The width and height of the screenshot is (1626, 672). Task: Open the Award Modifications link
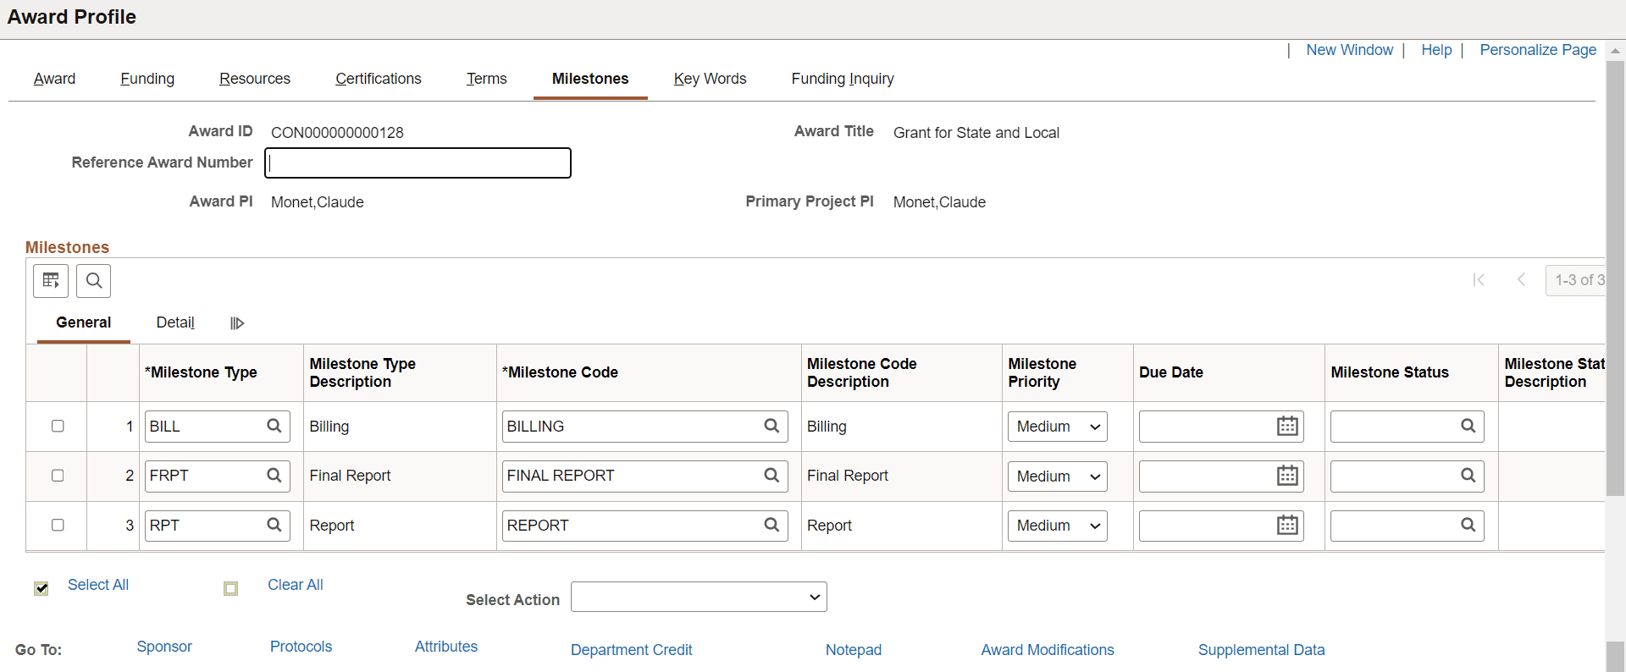coord(1048,650)
